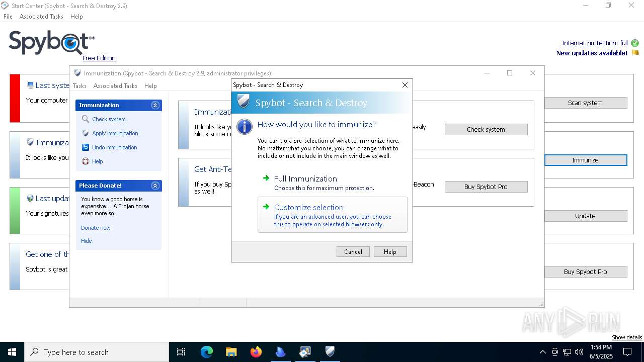This screenshot has width=644, height=362.
Task: Click the blue info icon in dialog
Action: point(244,126)
